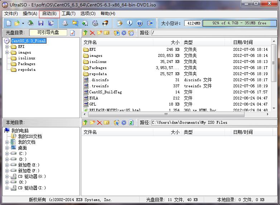
Task: Click the gear icon in disc pane toolbar
Action: (124, 33)
